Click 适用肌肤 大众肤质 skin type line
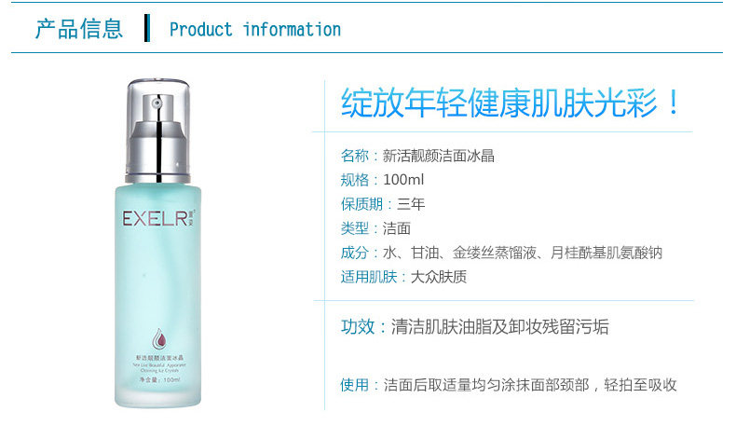Image resolution: width=736 pixels, height=425 pixels. pyautogui.click(x=403, y=277)
